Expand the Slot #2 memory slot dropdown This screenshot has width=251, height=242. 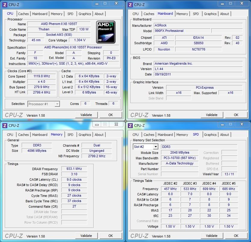coord(155,147)
